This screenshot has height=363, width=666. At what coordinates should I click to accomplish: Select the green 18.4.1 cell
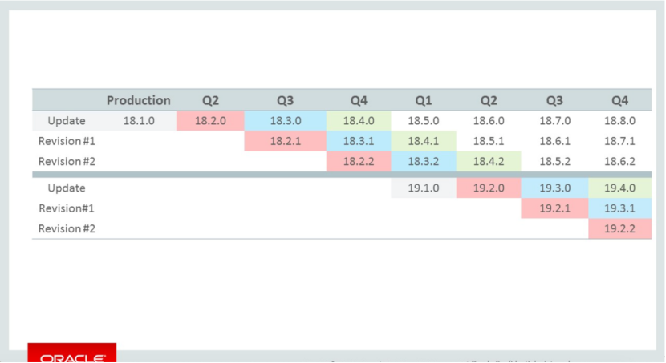pos(424,141)
